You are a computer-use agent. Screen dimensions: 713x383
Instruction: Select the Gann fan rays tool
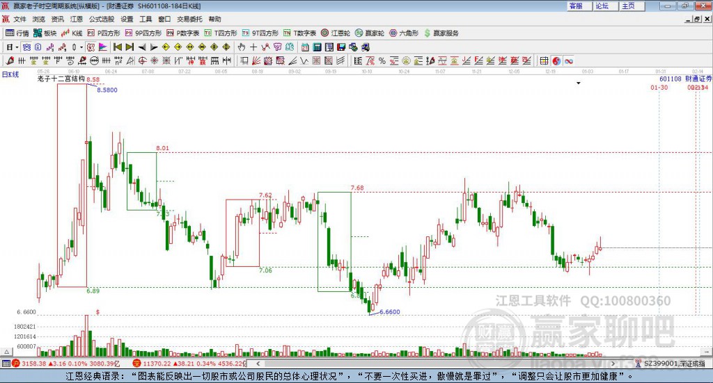pyautogui.click(x=256, y=60)
